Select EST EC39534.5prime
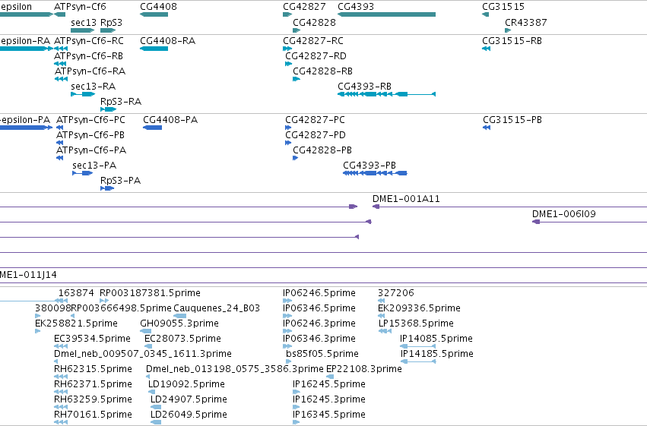 click(93, 339)
